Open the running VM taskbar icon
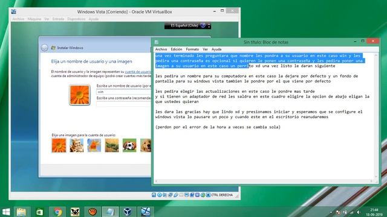The width and height of the screenshot is (387, 217). click(145, 212)
